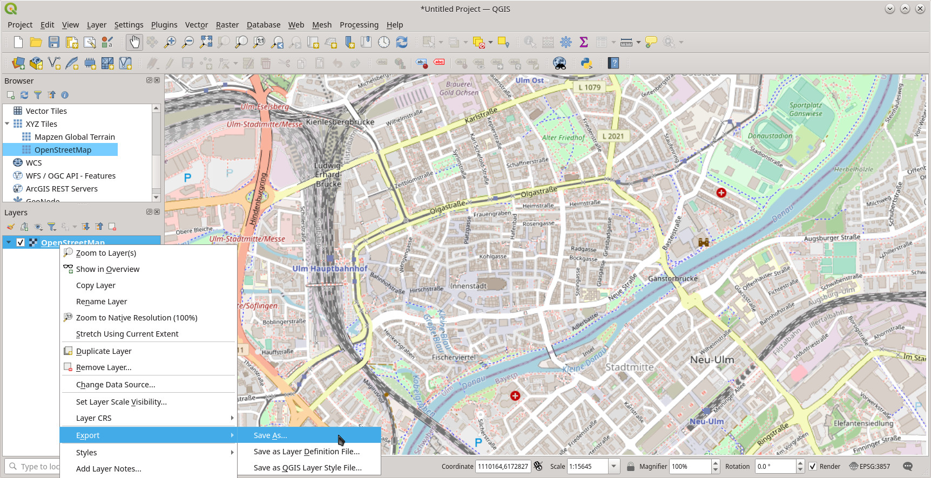Viewport: 931px width, 478px height.
Task: Click Remove Layer icon in Layers toolbar
Action: (112, 227)
